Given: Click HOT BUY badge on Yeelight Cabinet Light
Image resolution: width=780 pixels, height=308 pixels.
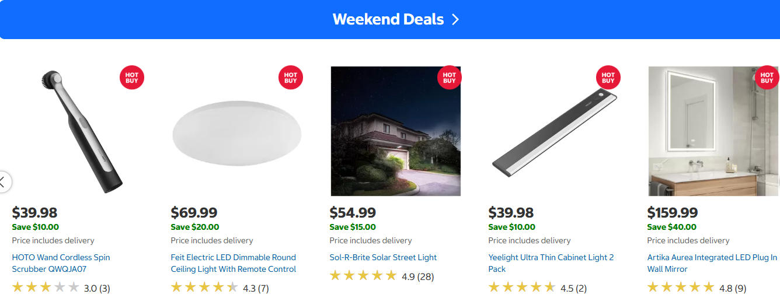Looking at the screenshot, I should point(608,78).
